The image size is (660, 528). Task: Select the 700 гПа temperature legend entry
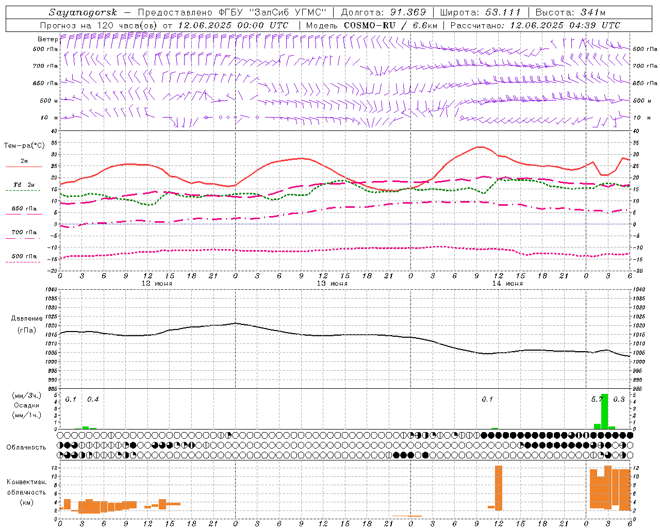pos(24,233)
